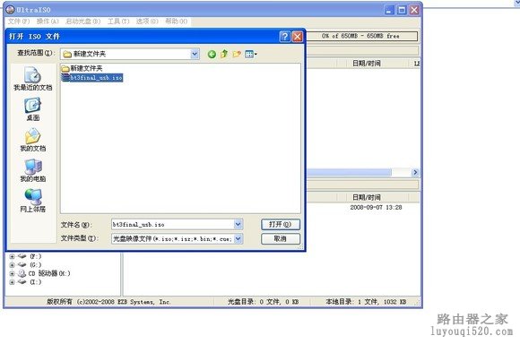Viewport: 520px width, 344px height.
Task: Create new folder icon in dialog toolbar
Action: point(237,54)
